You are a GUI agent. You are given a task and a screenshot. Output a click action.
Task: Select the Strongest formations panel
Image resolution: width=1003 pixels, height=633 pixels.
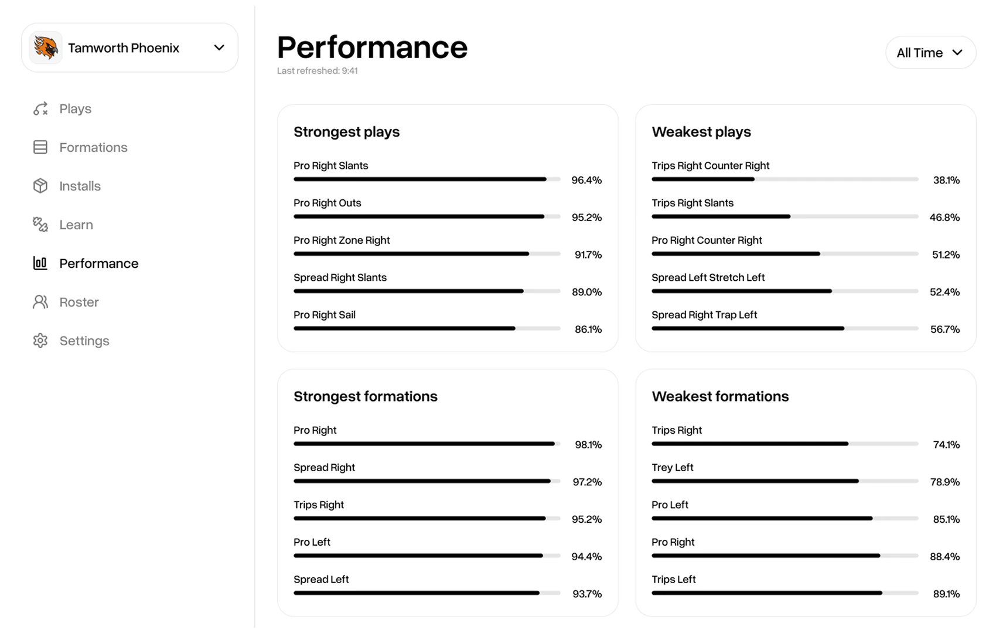[365, 396]
